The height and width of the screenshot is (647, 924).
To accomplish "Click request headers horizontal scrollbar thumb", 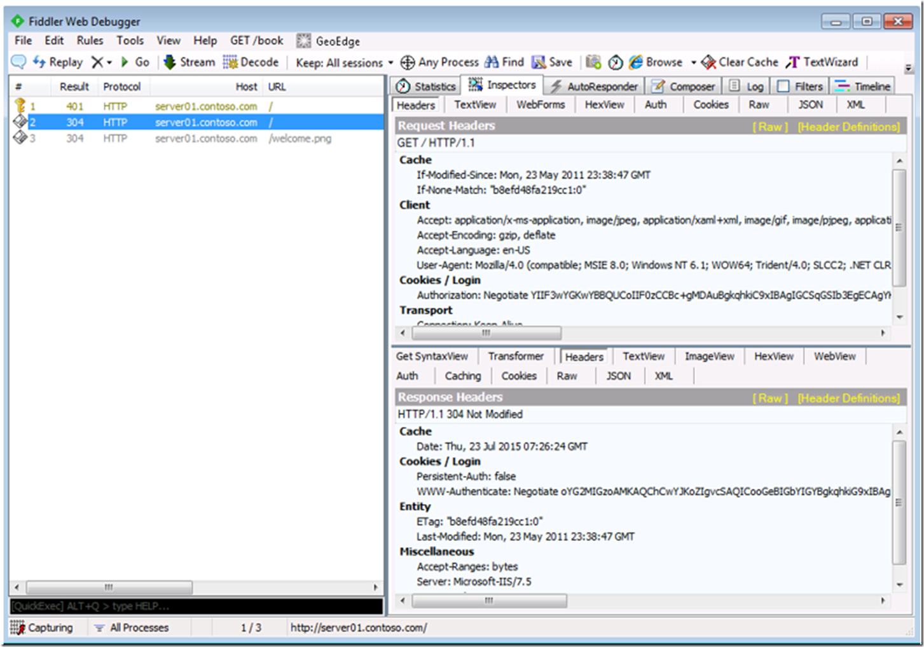I will (486, 333).
